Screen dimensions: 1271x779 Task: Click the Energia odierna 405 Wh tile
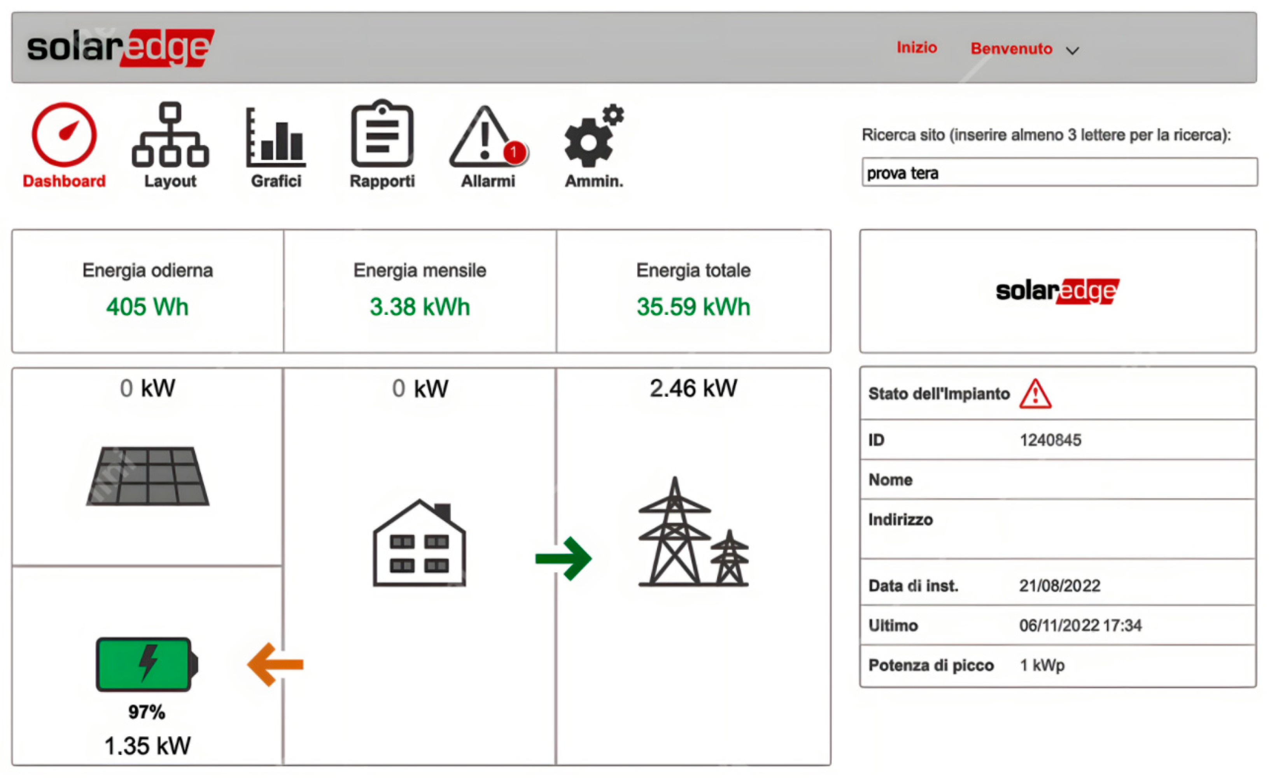click(147, 291)
